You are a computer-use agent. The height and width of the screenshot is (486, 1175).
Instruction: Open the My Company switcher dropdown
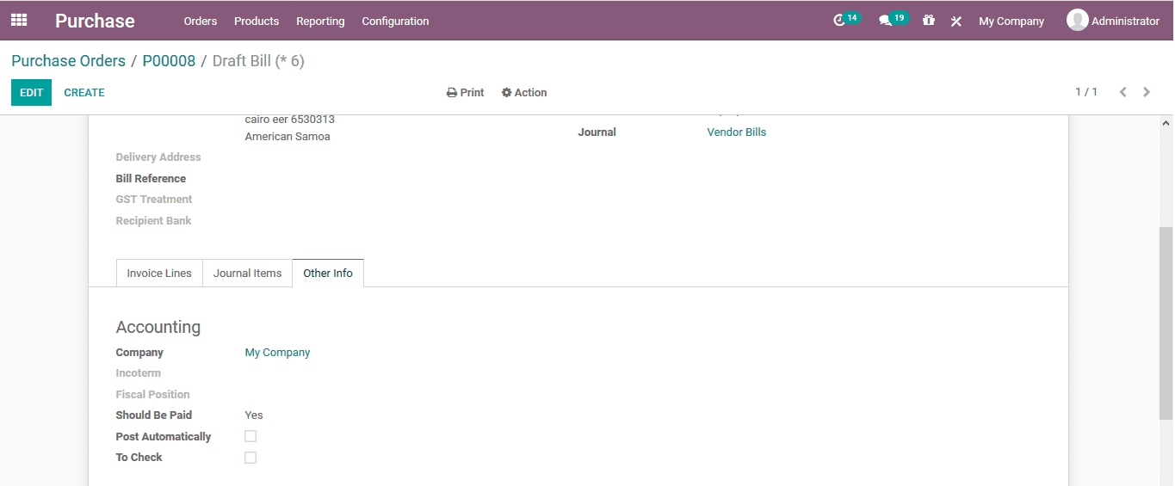pos(1011,22)
